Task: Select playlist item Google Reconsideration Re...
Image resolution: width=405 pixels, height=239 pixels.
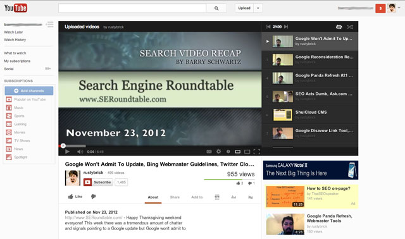Action: pos(310,60)
